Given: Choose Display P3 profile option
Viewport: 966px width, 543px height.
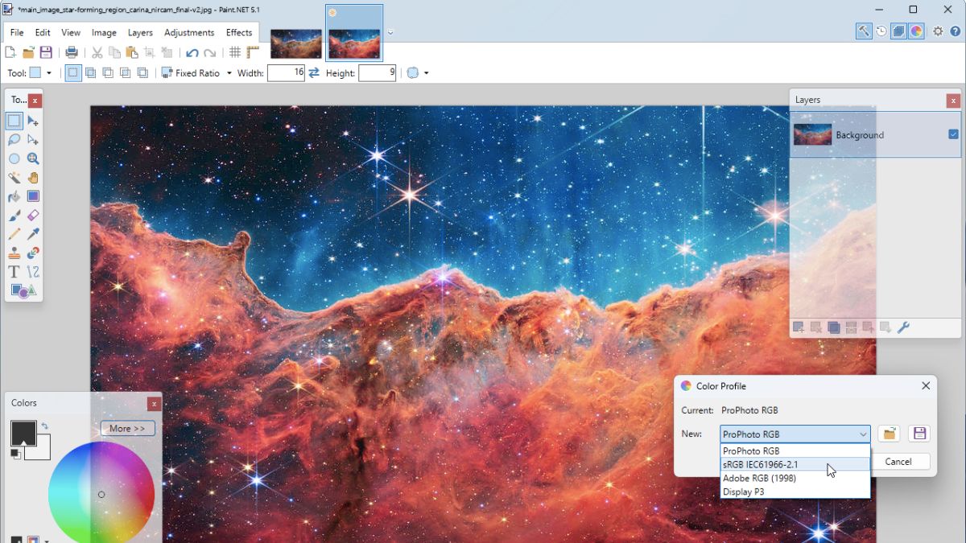Looking at the screenshot, I should [795, 492].
